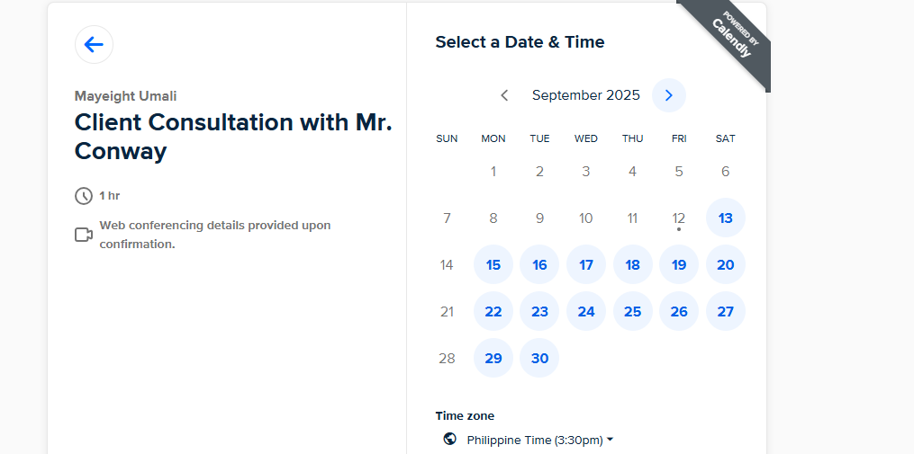Click the globe icon beside time zone
914x454 pixels.
click(450, 440)
